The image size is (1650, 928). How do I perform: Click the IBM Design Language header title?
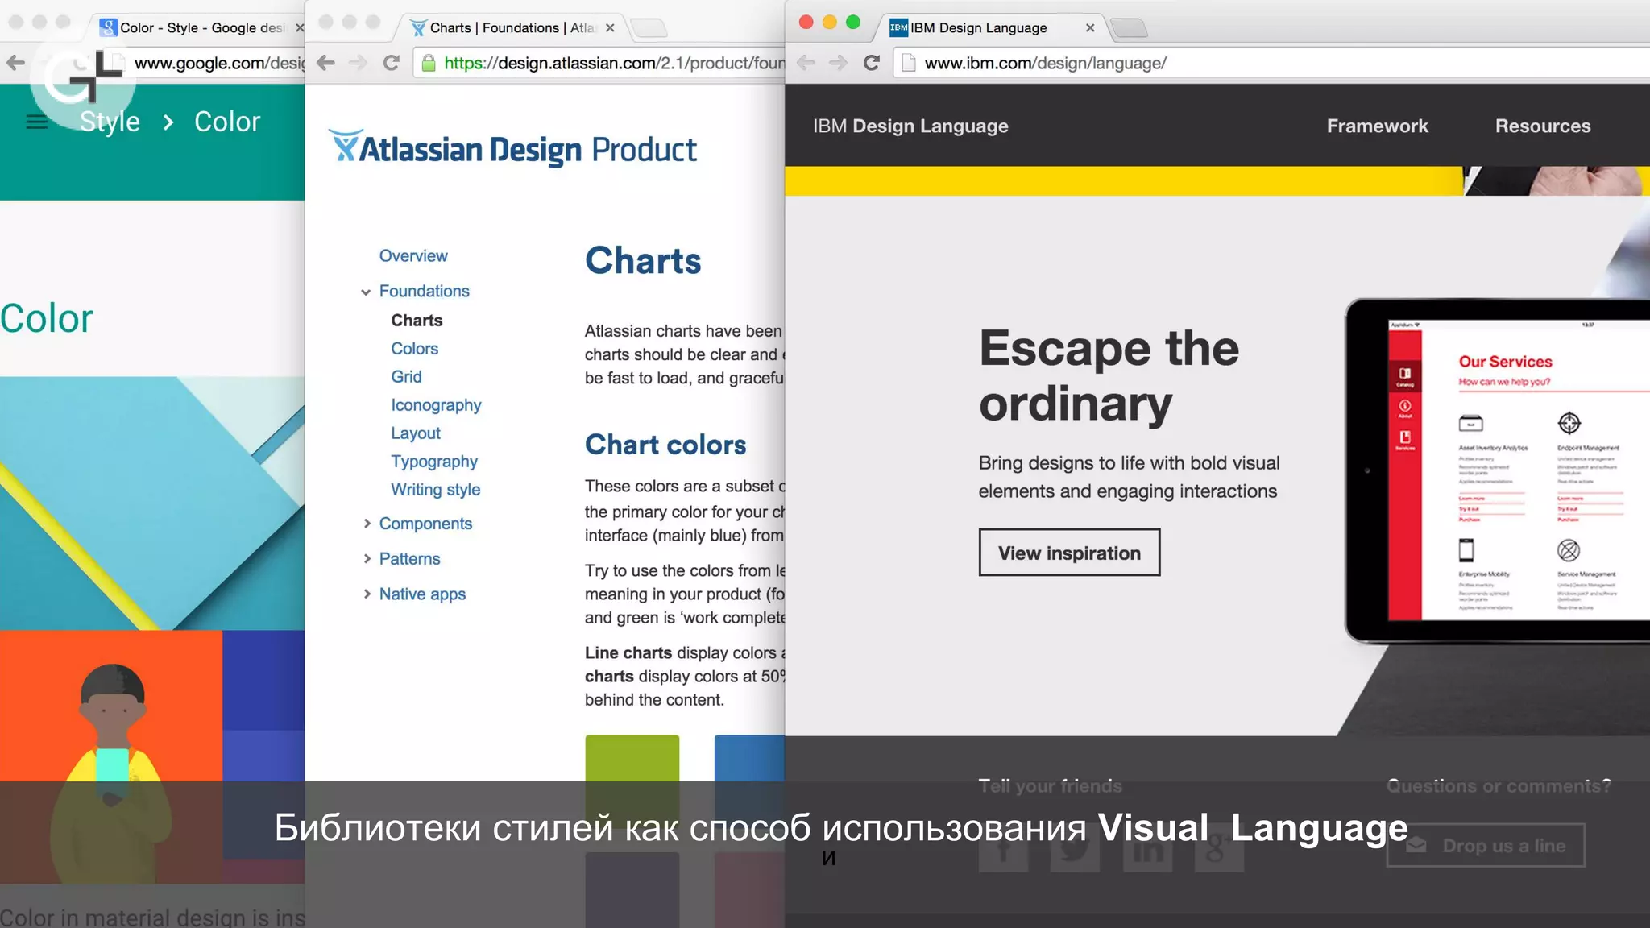click(910, 126)
